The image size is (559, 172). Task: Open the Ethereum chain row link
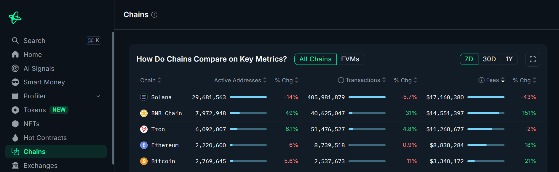tap(165, 145)
